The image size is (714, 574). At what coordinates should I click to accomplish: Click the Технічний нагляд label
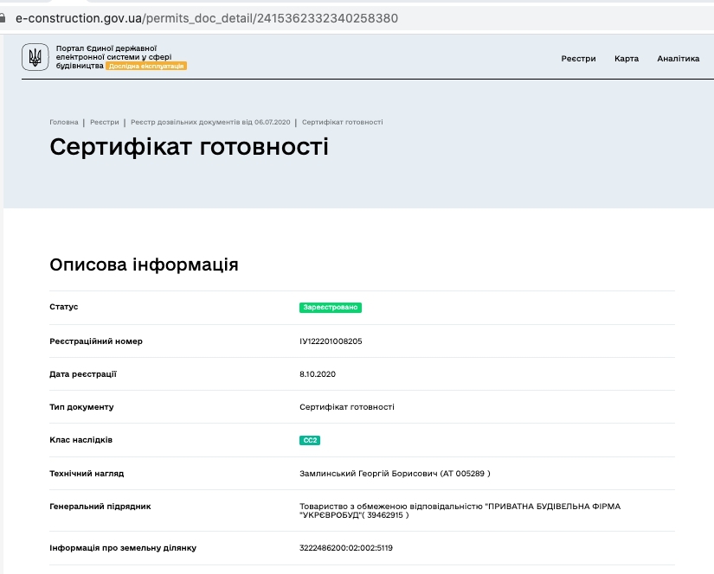coord(87,474)
